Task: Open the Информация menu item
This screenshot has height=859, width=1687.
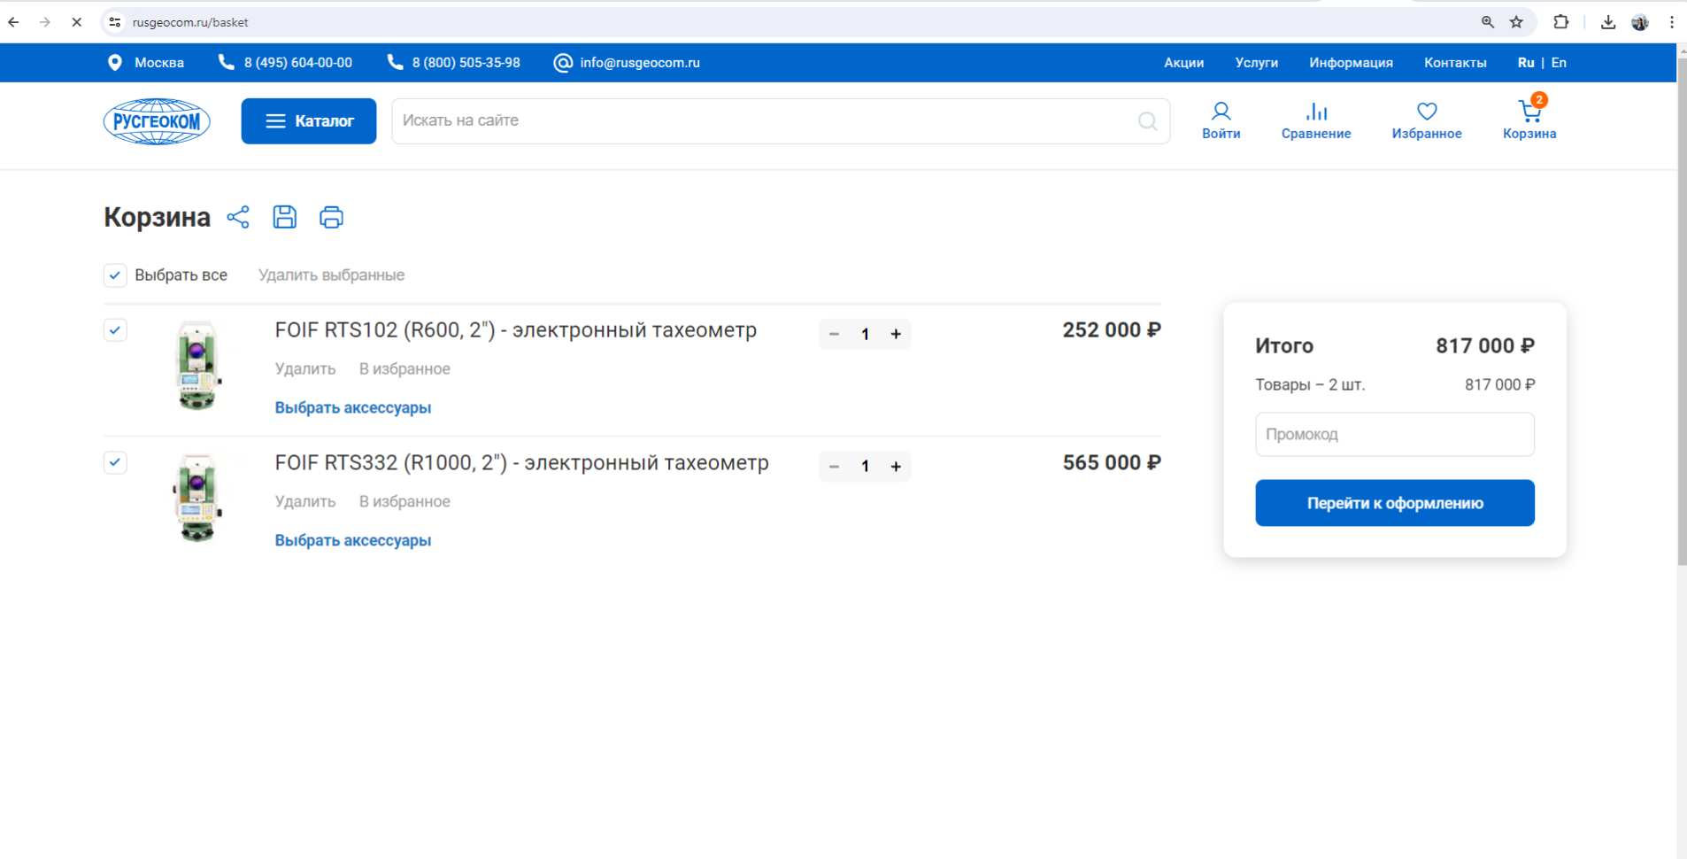Action: (1351, 63)
